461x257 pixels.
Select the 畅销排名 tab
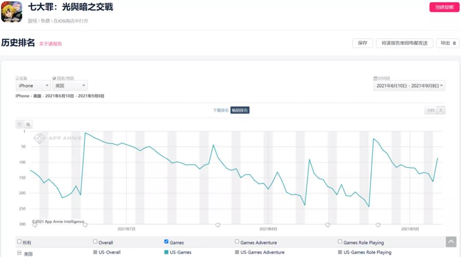240,110
